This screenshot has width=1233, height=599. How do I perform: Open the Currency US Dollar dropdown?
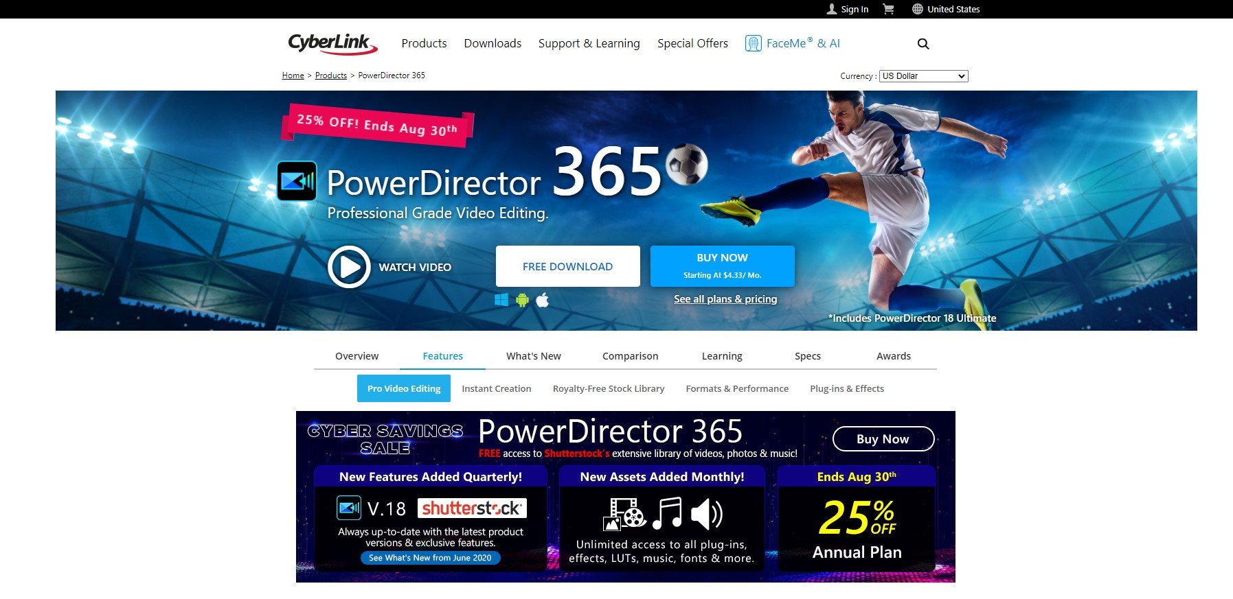(924, 76)
